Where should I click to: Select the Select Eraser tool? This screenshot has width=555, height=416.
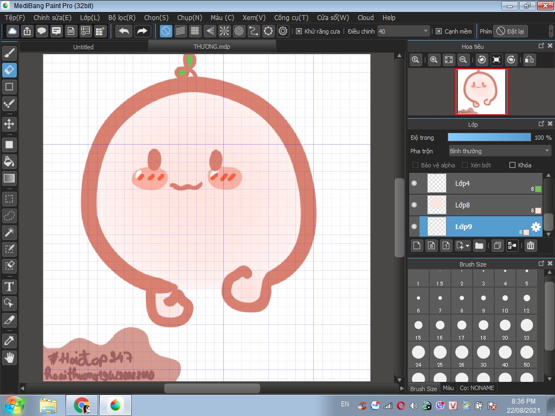click(9, 265)
